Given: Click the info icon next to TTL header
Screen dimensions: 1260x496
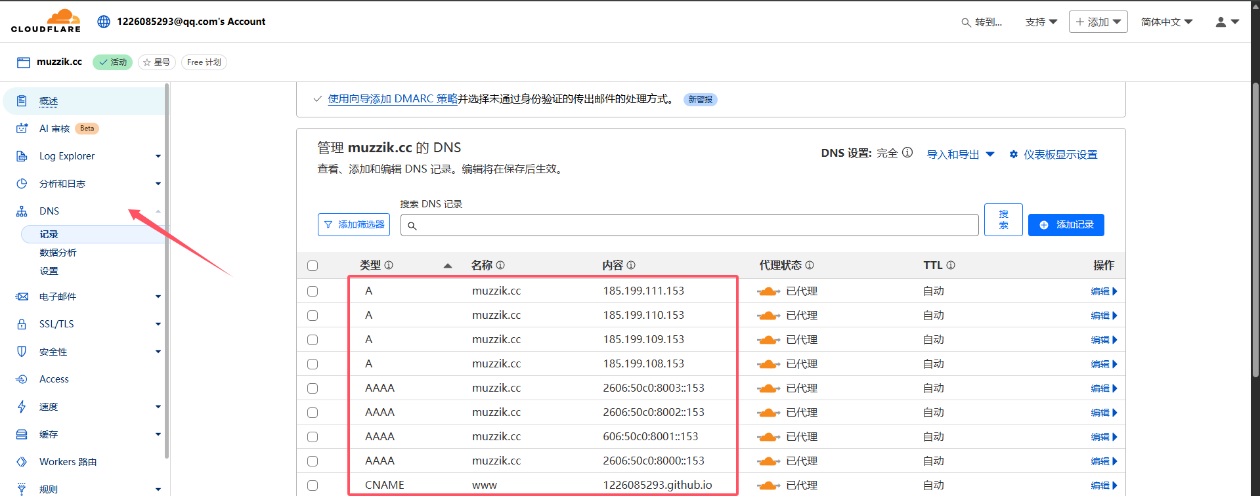Looking at the screenshot, I should [951, 265].
